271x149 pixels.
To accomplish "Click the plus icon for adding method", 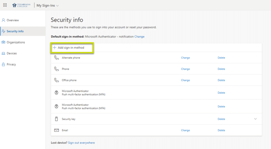I will [55, 47].
